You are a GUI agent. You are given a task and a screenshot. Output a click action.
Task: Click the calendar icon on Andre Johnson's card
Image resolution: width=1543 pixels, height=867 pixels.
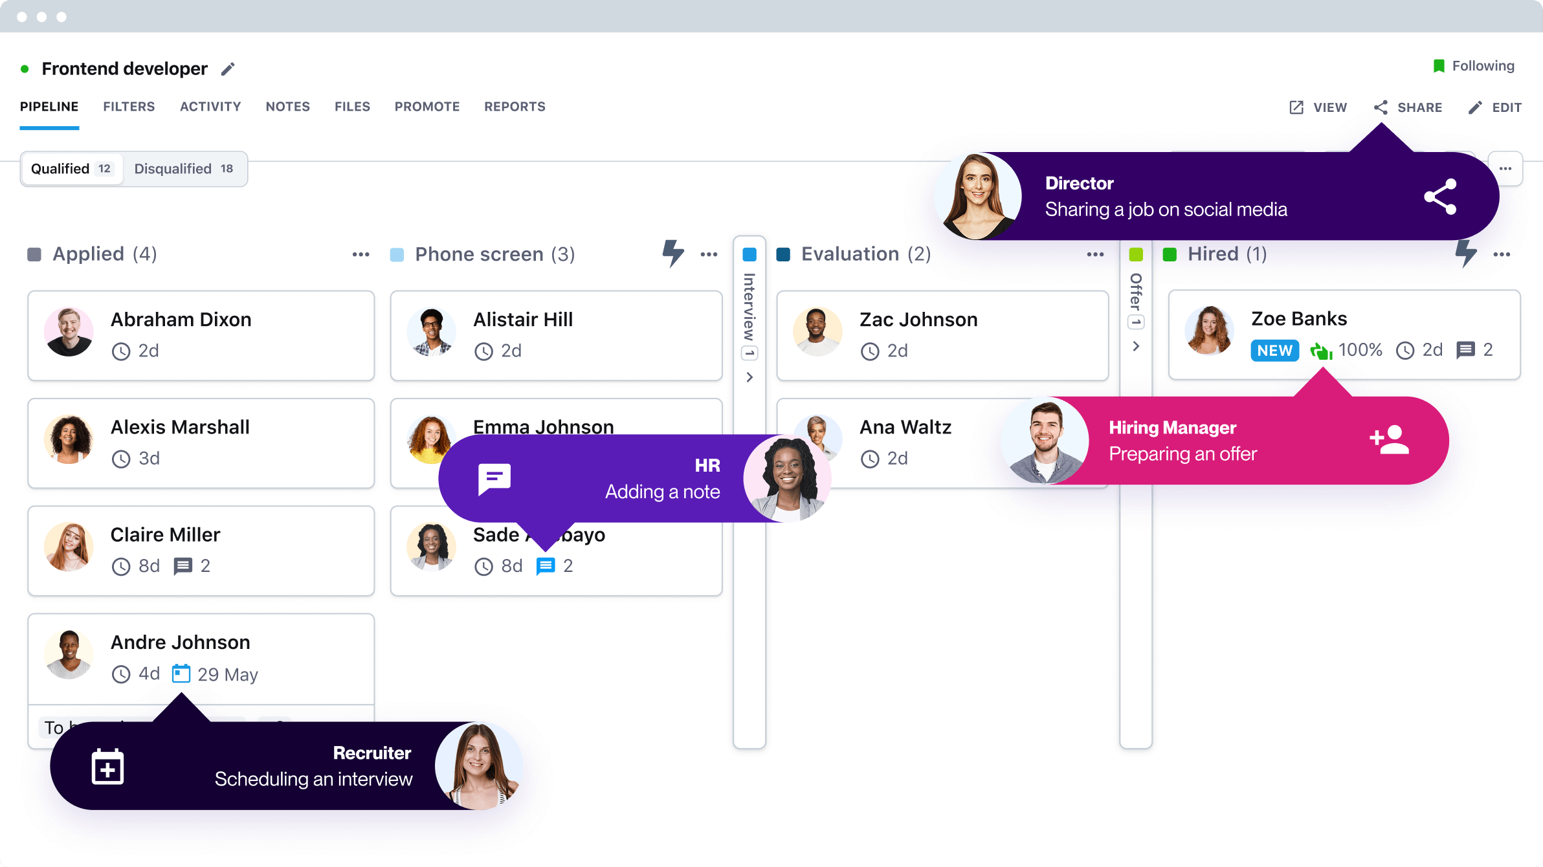click(x=181, y=674)
